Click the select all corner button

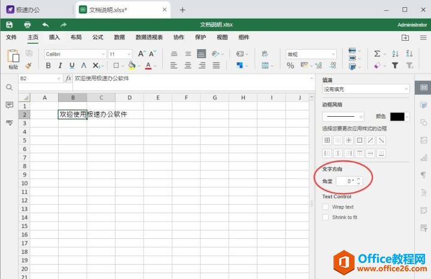point(25,98)
